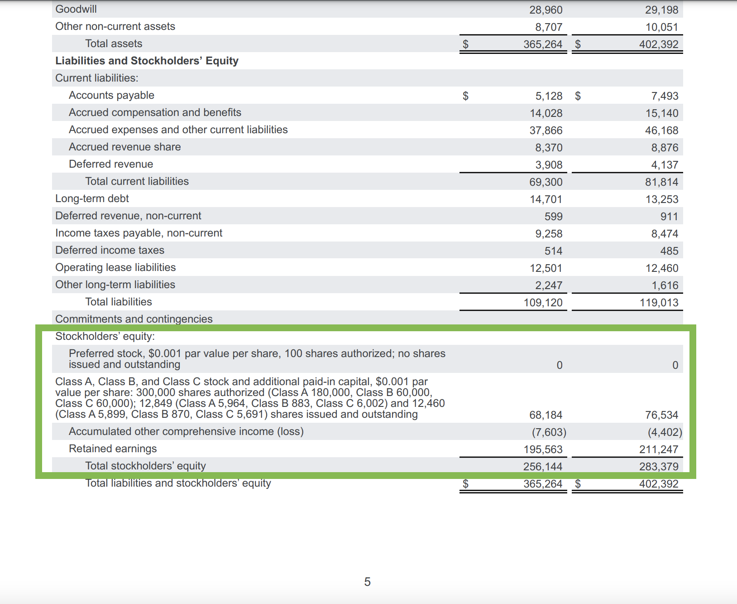Select the stock value 68,184

tap(546, 415)
